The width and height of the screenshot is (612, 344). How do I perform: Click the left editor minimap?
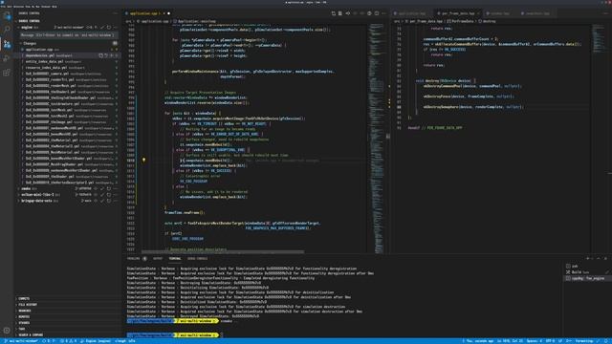pos(378,139)
